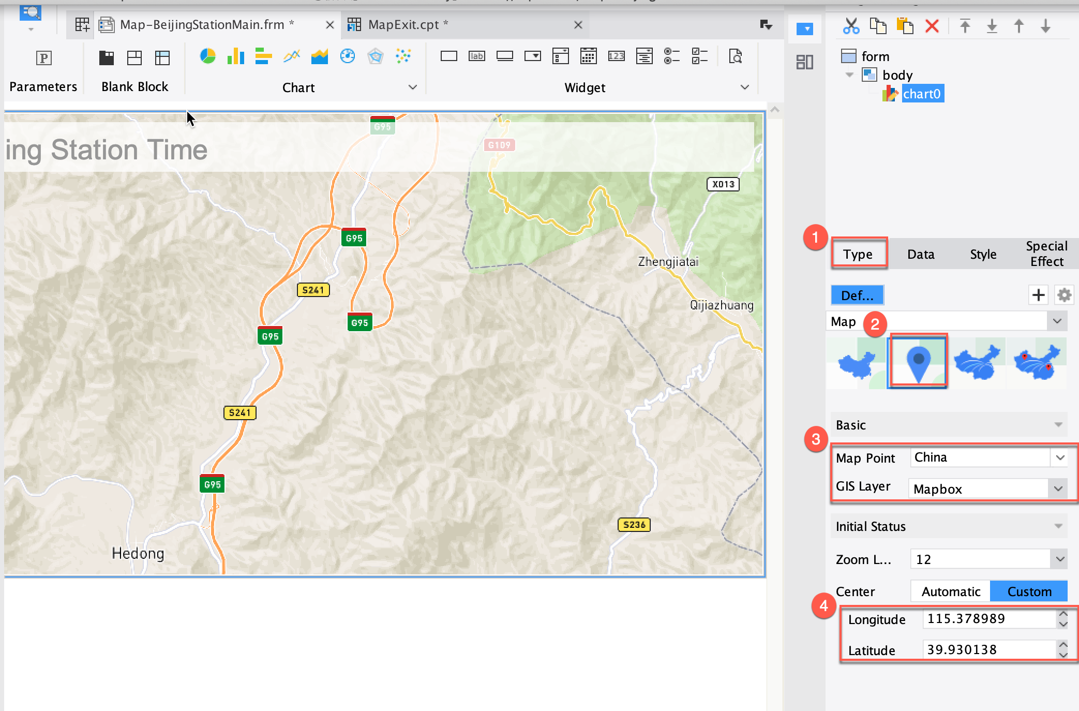
Task: Click the plus button to add condition
Action: (1038, 295)
